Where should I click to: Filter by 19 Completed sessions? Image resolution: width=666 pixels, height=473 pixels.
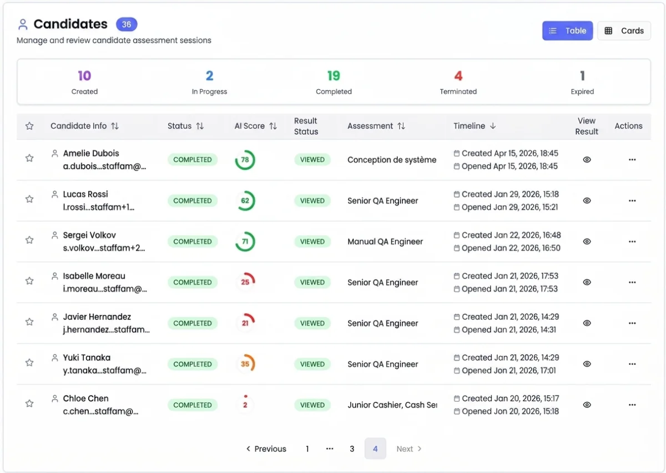pos(334,82)
